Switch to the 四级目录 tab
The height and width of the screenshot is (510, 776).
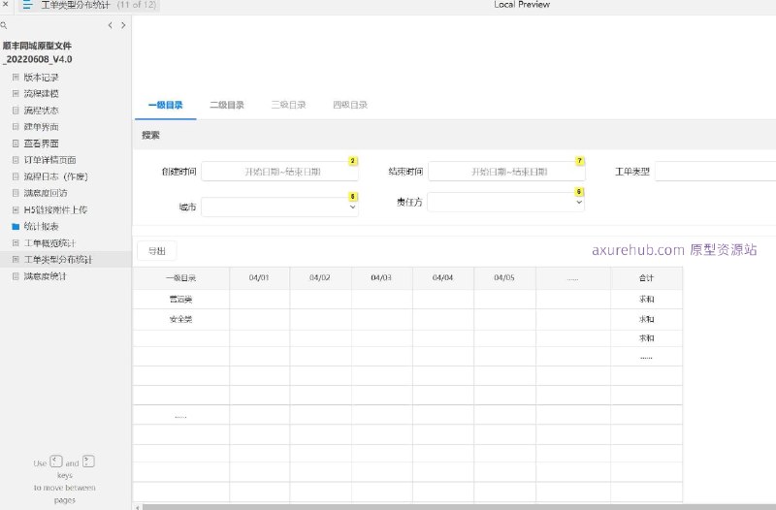(x=350, y=105)
